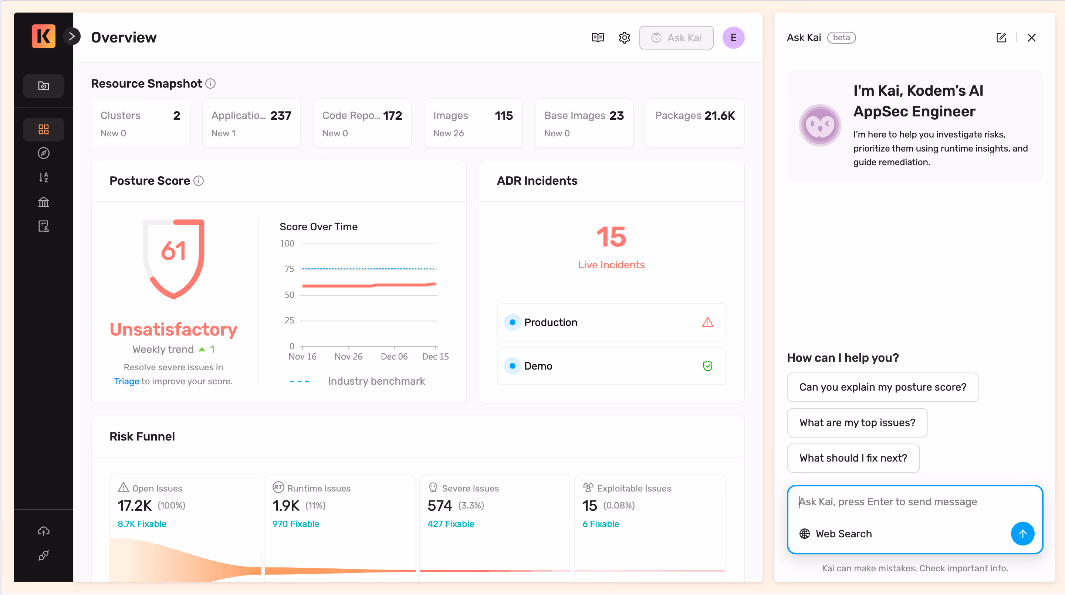Viewport: 1065px width, 595px height.
Task: Open settings via the gear icon
Action: pos(624,38)
